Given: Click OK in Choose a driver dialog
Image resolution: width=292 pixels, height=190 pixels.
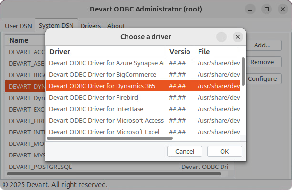Looking at the screenshot, I should 224,151.
